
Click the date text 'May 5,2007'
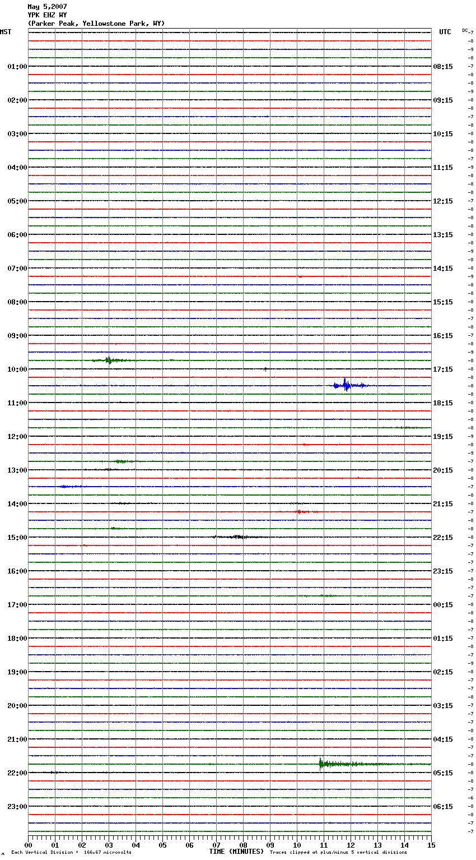pos(47,7)
